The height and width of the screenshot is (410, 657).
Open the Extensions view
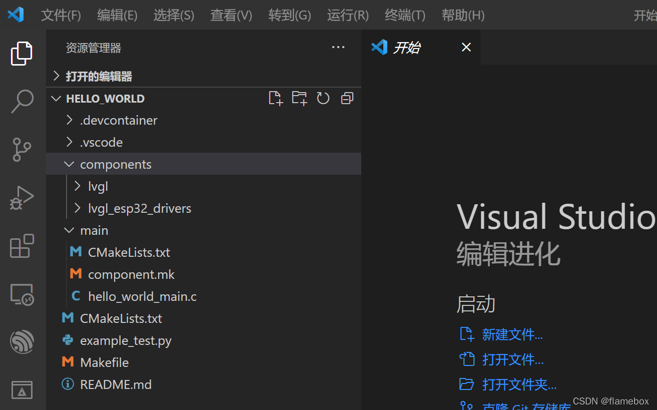(x=22, y=246)
